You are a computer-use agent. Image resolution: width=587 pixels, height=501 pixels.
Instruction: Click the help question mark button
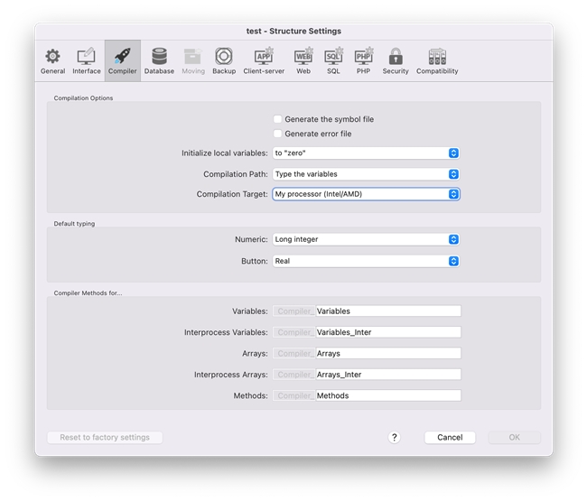pos(394,437)
